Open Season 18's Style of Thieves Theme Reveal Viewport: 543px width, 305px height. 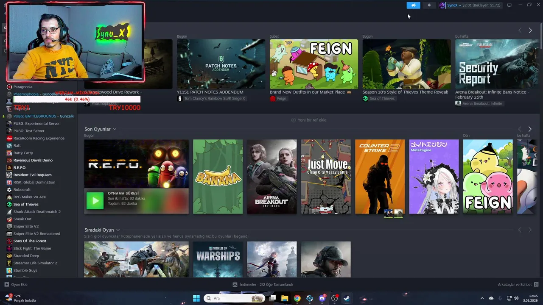coord(405,92)
